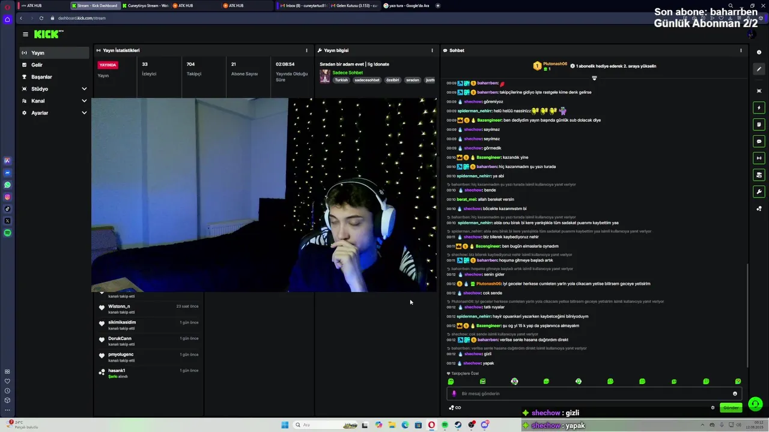Click the Turkish tag
The image size is (769, 432).
(x=341, y=80)
